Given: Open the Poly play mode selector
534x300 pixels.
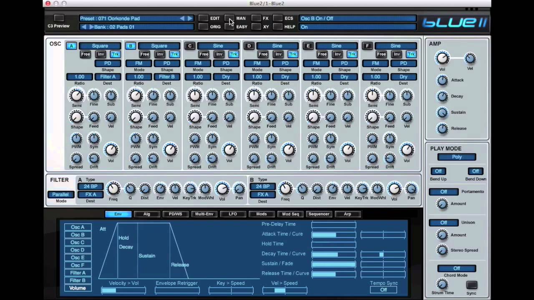Looking at the screenshot, I should [457, 157].
